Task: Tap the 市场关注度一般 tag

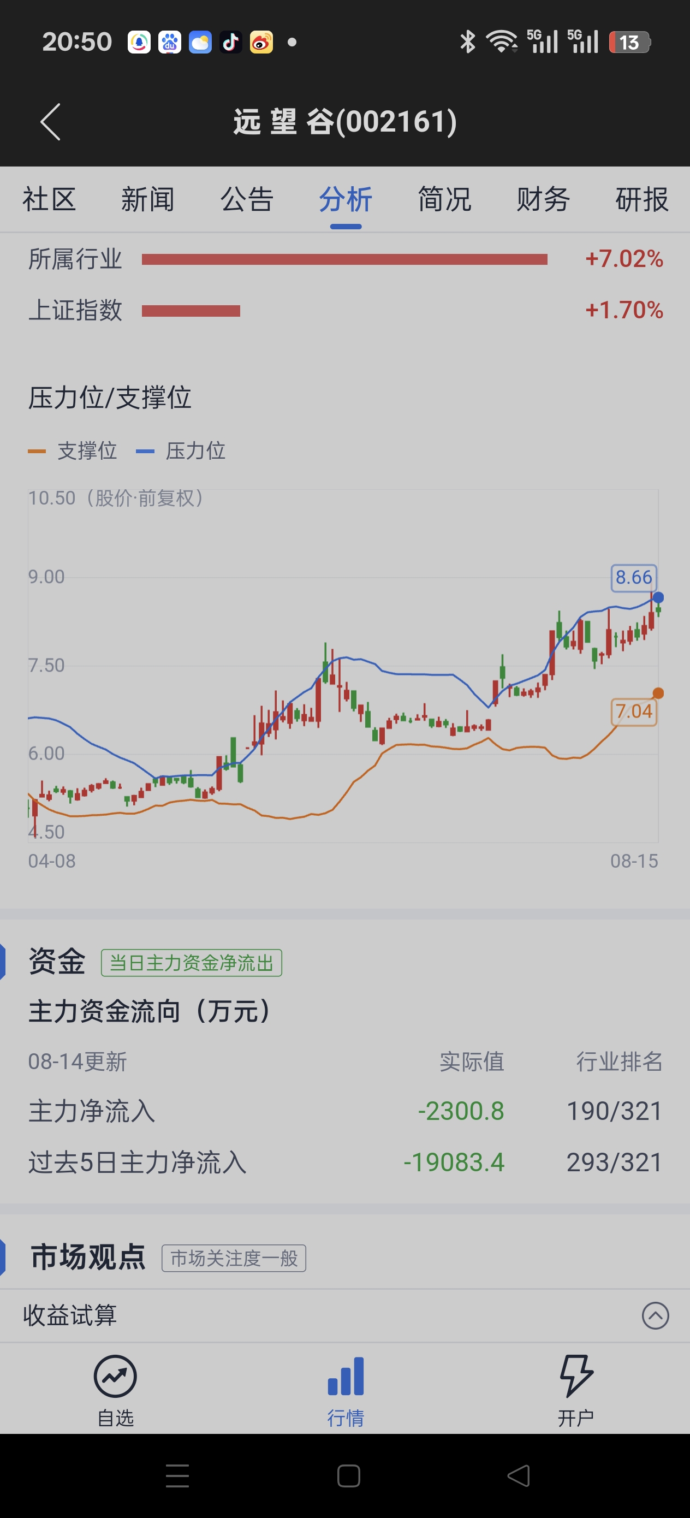Action: click(234, 1258)
